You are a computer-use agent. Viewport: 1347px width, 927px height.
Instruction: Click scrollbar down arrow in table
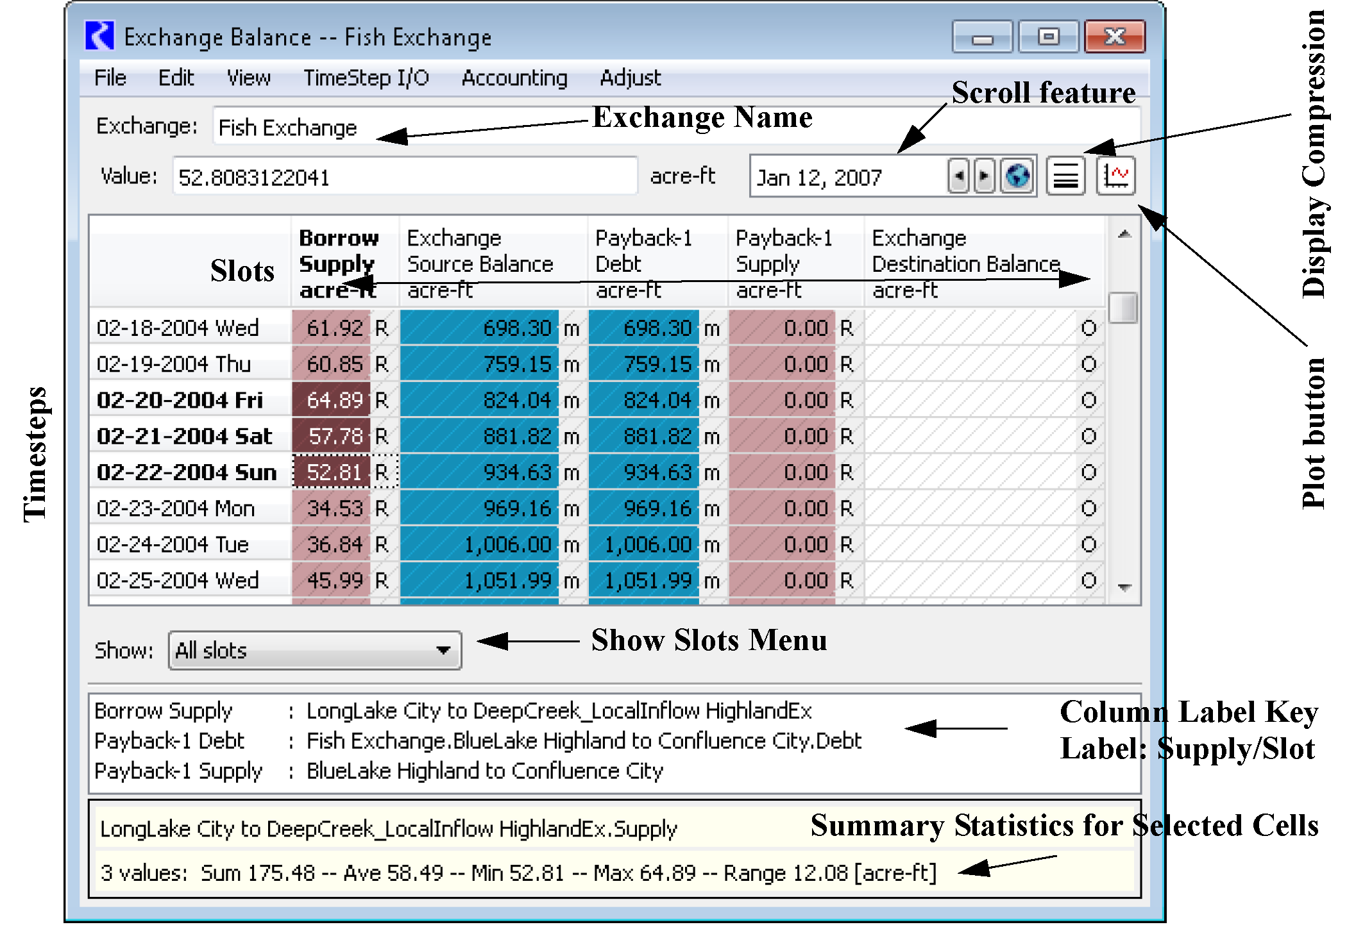pyautogui.click(x=1124, y=587)
